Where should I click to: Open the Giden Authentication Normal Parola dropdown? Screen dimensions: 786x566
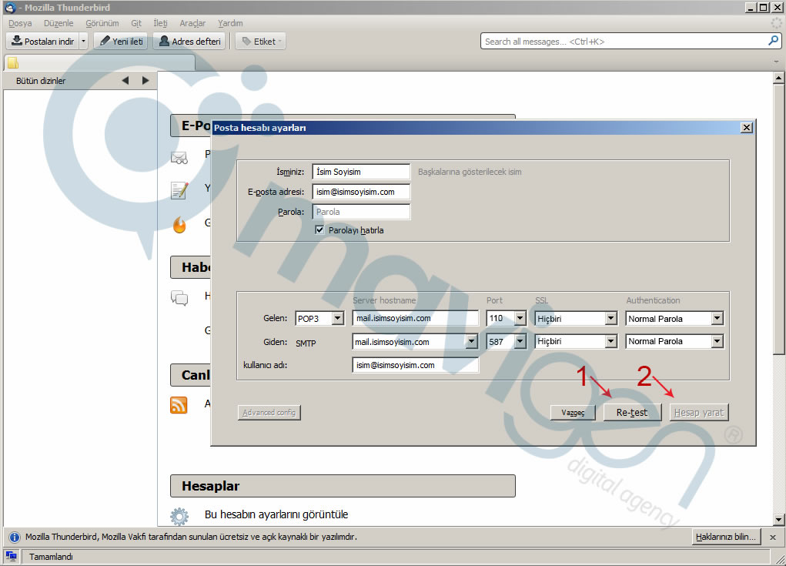[x=674, y=341]
